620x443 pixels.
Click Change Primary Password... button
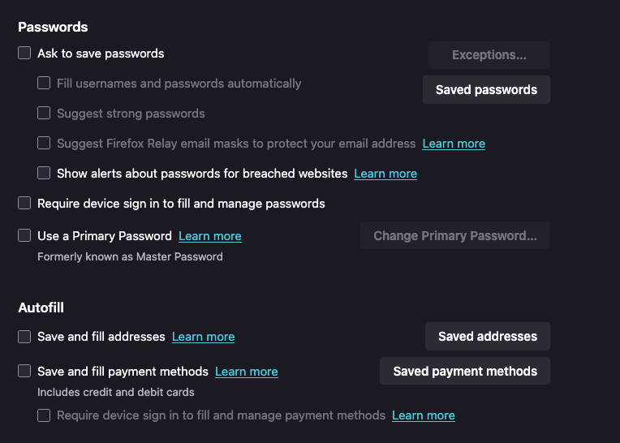click(454, 236)
